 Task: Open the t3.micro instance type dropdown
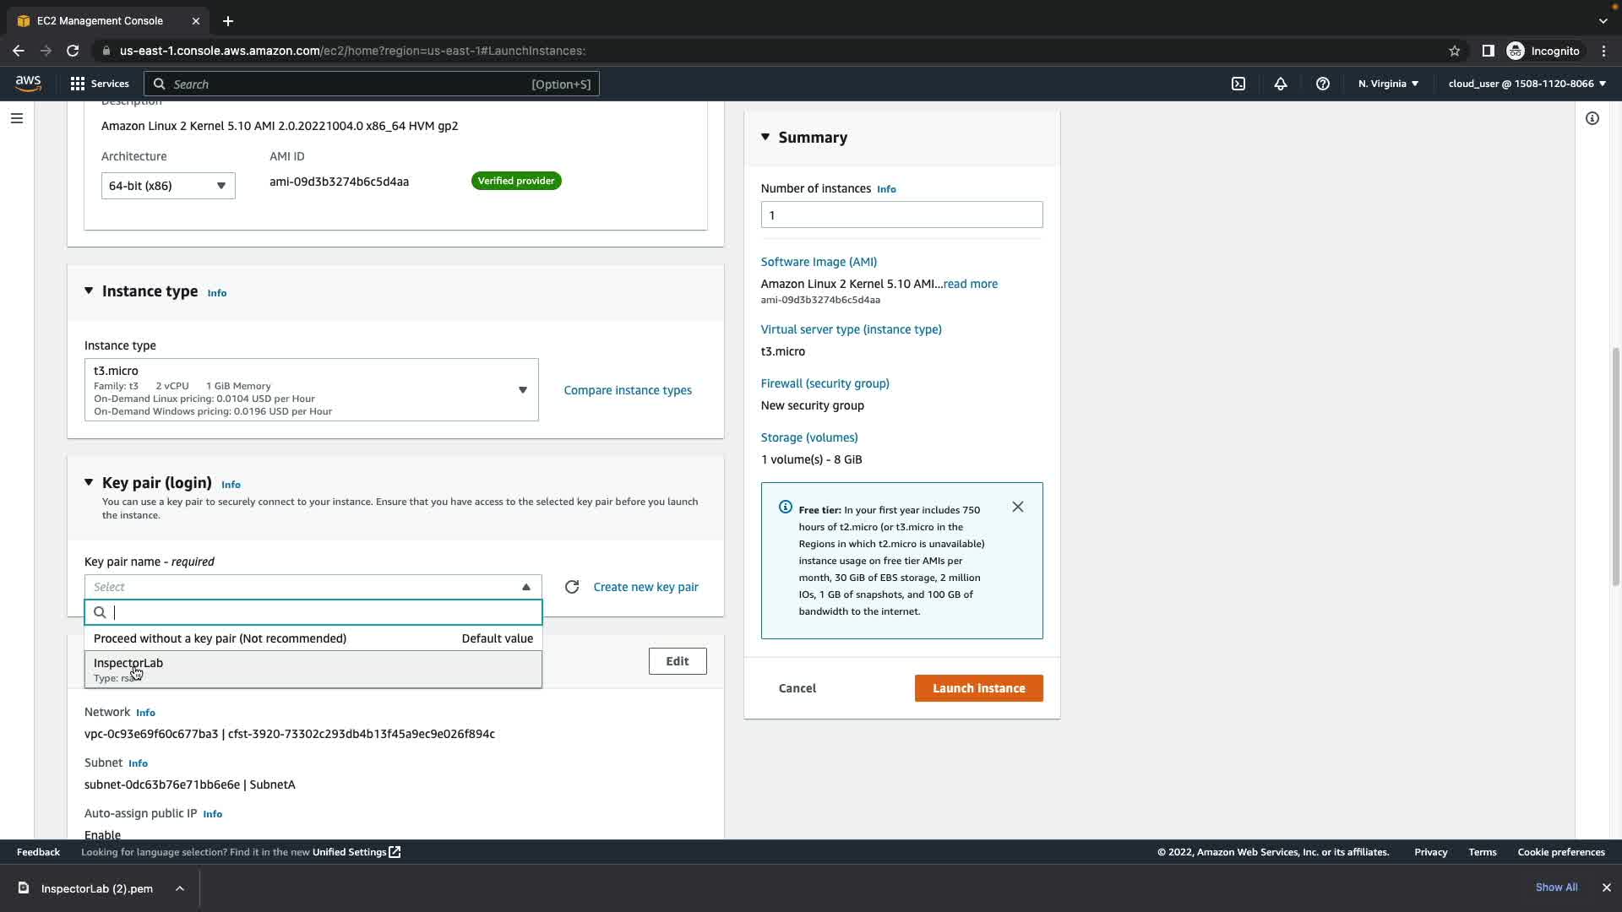311,390
